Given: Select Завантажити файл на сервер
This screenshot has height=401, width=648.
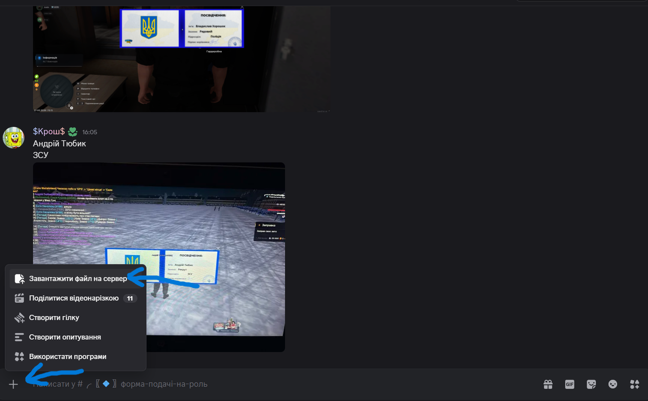Looking at the screenshot, I should [75, 279].
